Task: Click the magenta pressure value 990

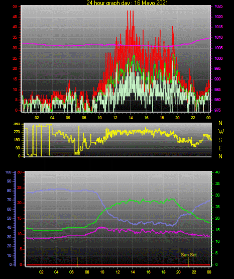Action: click(x=217, y=79)
